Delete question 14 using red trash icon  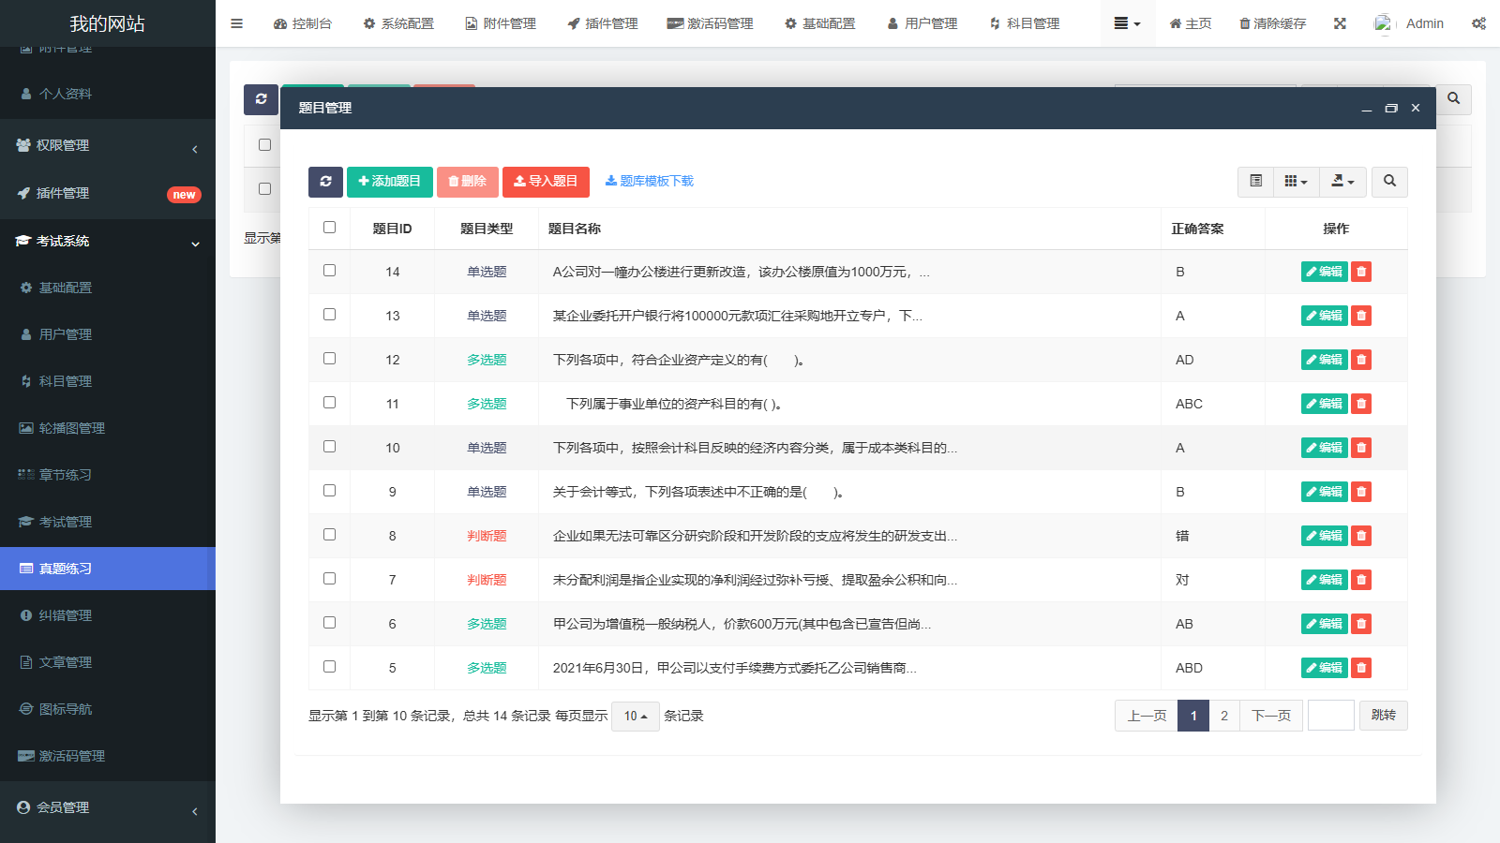coord(1361,272)
